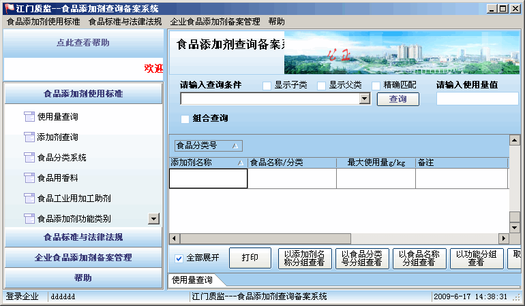The width and height of the screenshot is (525, 306).
Task: Click the 打印 print button
Action: point(250,258)
